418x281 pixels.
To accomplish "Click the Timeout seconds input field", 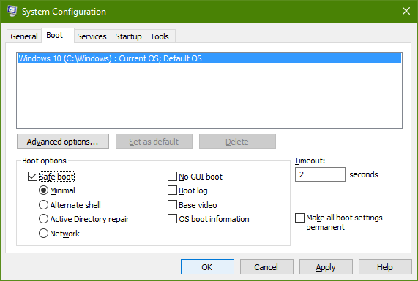I will coord(320,174).
